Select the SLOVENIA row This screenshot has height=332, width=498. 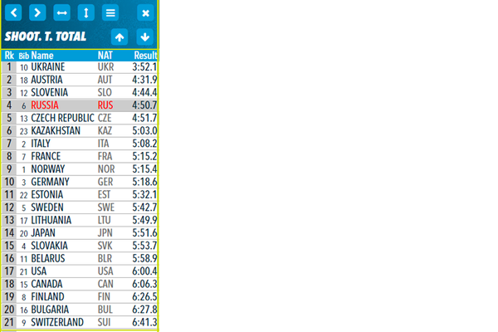tap(80, 92)
